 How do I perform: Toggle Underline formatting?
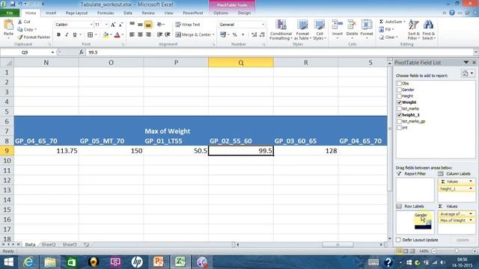[x=75, y=35]
